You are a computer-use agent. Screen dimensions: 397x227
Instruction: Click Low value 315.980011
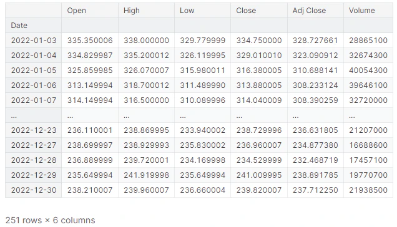[x=202, y=70]
